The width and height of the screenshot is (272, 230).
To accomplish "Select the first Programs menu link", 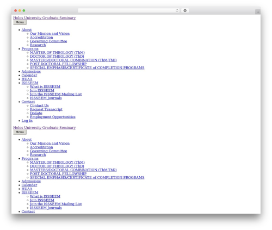I will 30,49.
